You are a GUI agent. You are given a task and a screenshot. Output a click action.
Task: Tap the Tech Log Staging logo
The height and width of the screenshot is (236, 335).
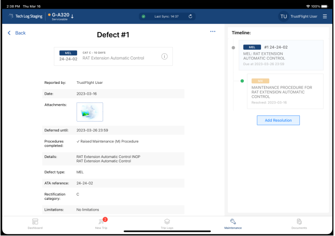pos(24,17)
